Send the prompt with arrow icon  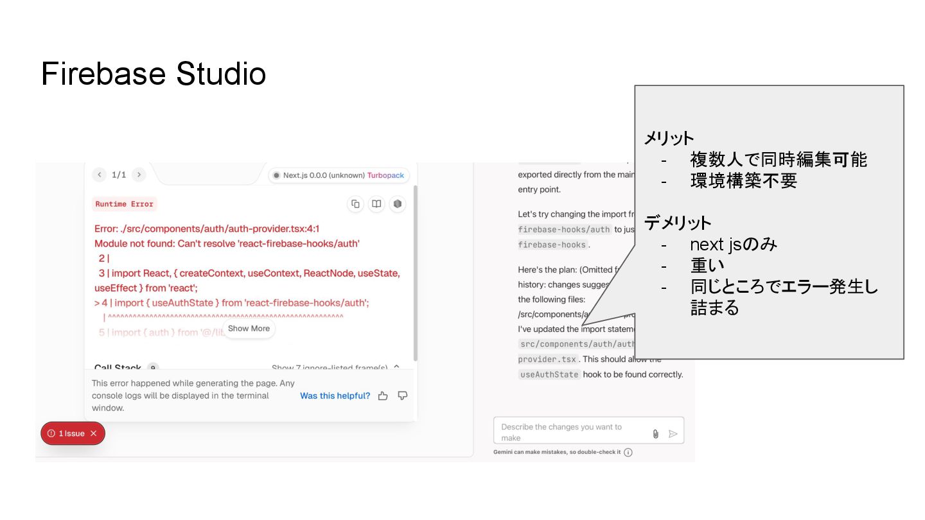point(673,434)
